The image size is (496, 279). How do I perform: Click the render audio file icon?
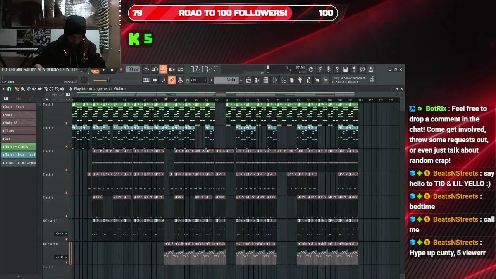pyautogui.click(x=354, y=69)
